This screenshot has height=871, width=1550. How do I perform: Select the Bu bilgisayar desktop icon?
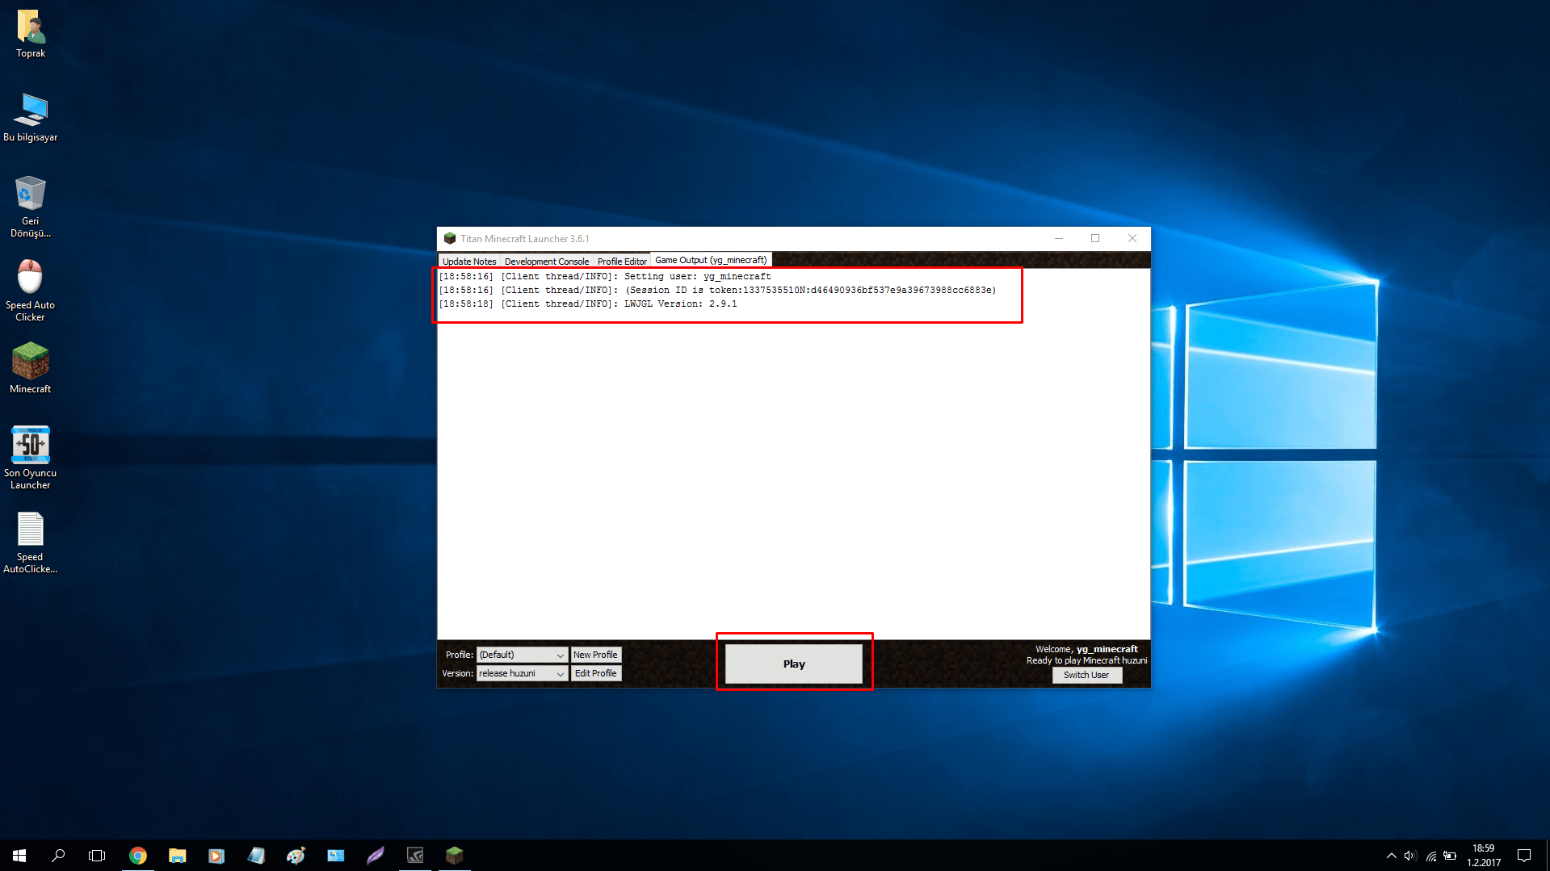point(31,118)
